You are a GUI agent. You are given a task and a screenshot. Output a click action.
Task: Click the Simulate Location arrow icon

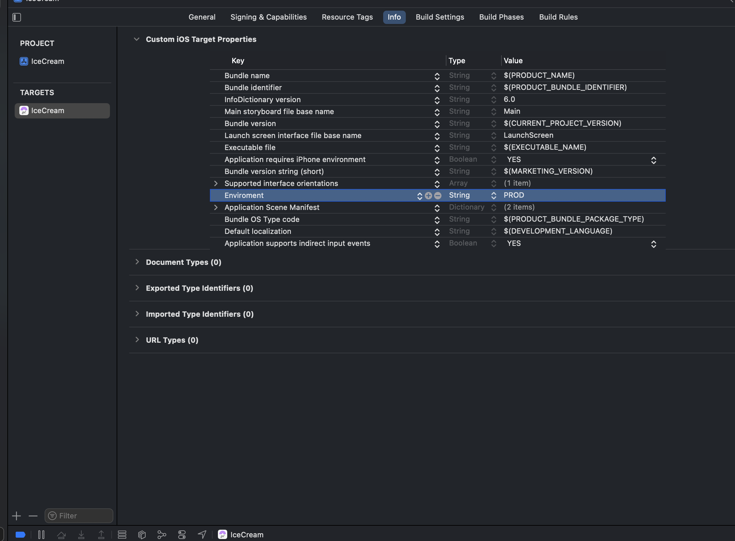202,535
